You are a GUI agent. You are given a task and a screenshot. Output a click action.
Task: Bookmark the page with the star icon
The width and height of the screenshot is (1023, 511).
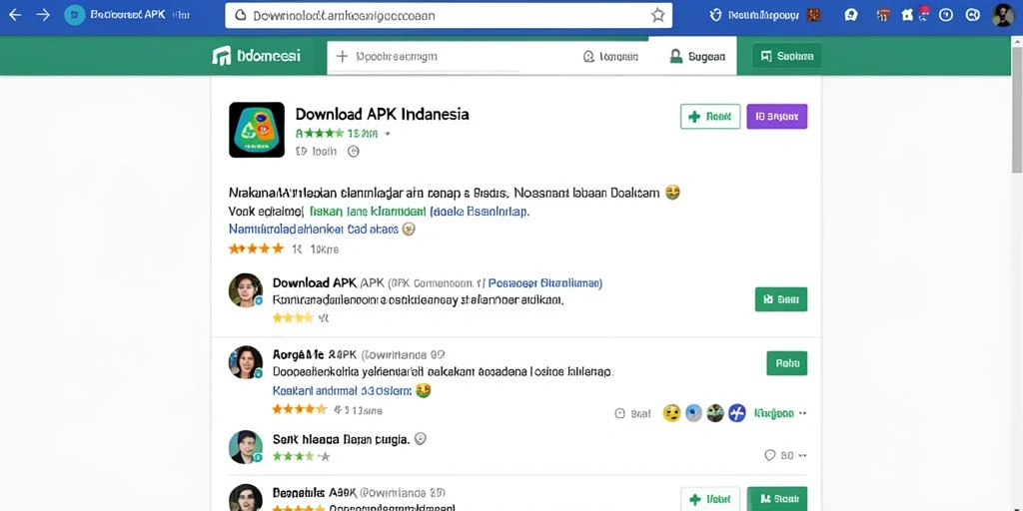[x=657, y=15]
